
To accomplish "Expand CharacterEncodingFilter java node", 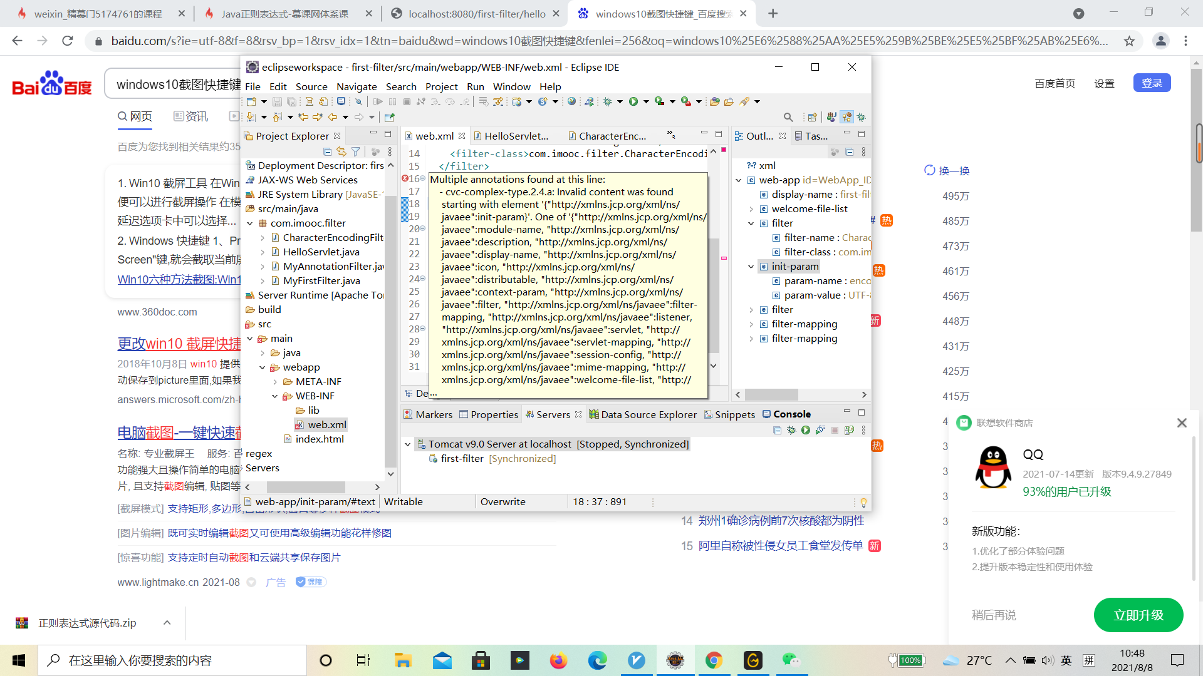I will click(x=263, y=238).
